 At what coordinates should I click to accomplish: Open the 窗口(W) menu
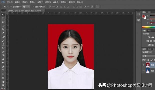pyautogui.click(x=72, y=2)
